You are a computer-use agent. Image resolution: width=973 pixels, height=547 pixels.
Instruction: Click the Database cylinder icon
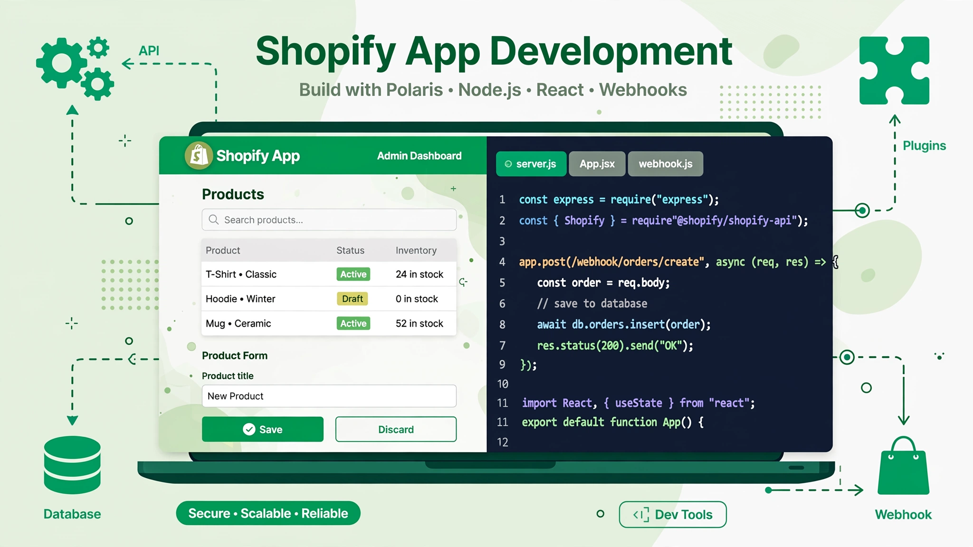pos(72,465)
